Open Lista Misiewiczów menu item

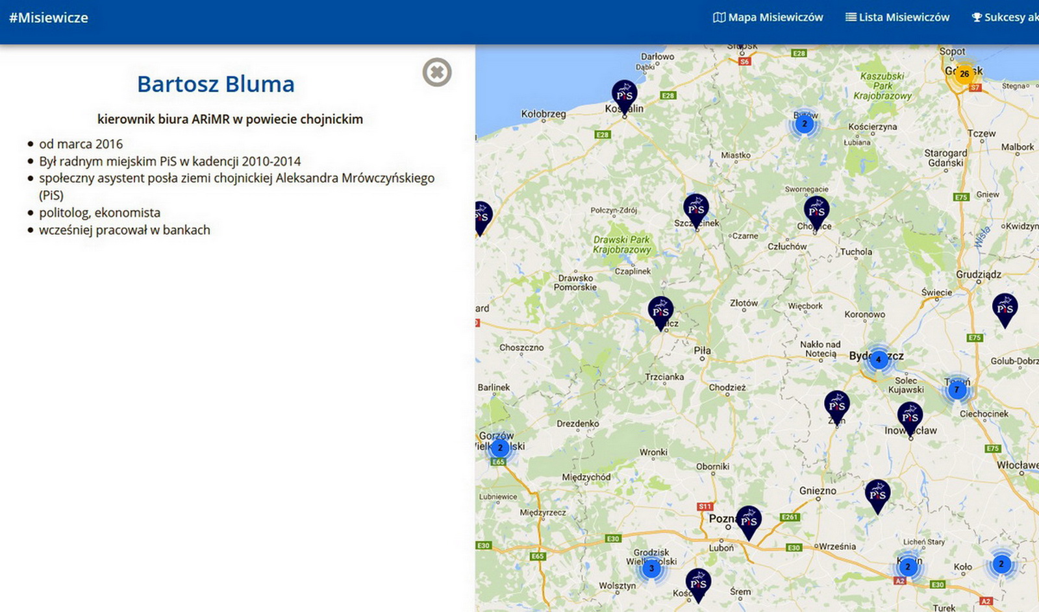[x=897, y=18]
